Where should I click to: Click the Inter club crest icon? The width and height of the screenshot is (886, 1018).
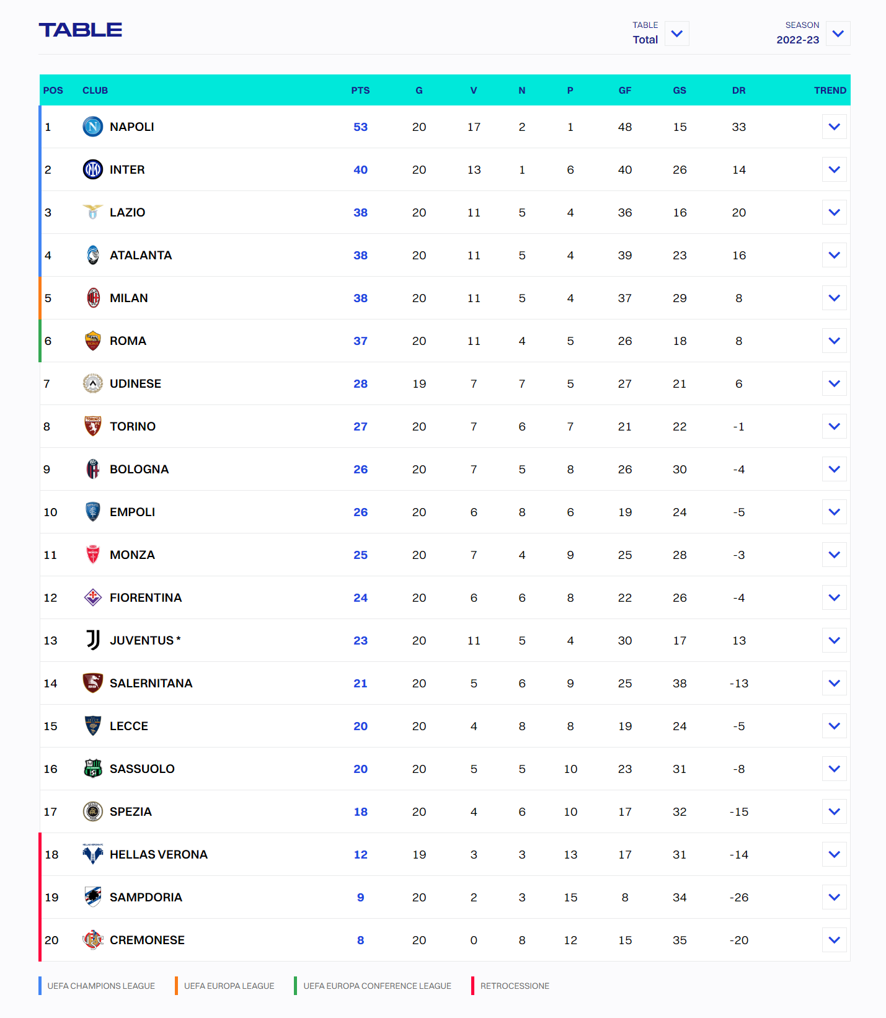93,169
